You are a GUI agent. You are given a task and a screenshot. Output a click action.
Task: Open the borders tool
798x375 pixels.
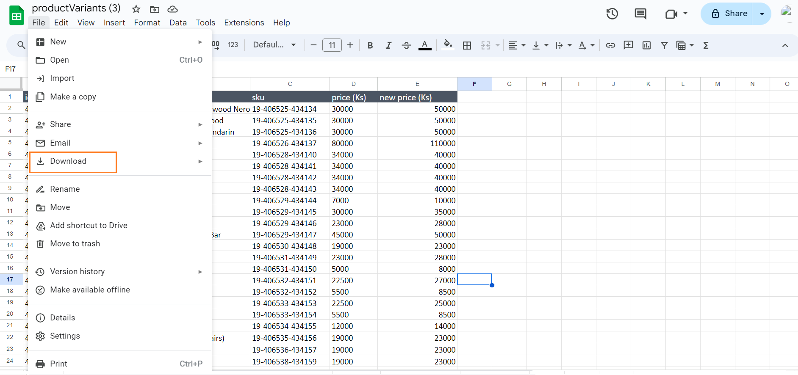(467, 45)
